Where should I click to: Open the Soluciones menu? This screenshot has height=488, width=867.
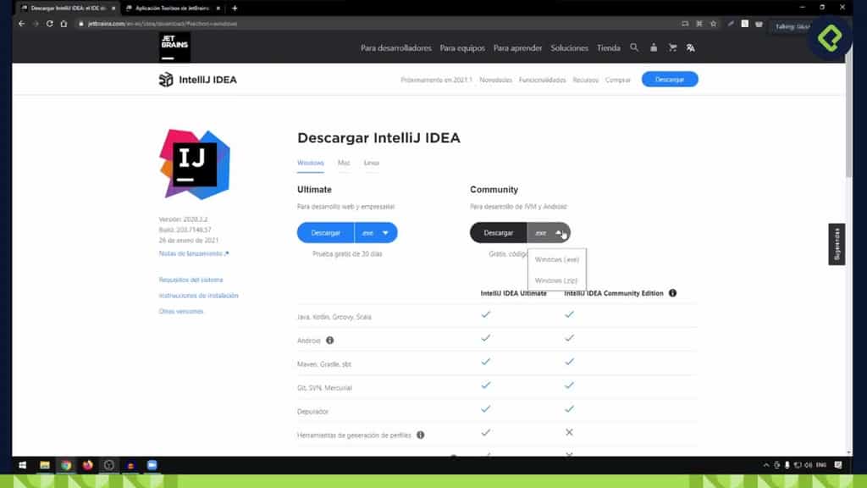point(569,48)
